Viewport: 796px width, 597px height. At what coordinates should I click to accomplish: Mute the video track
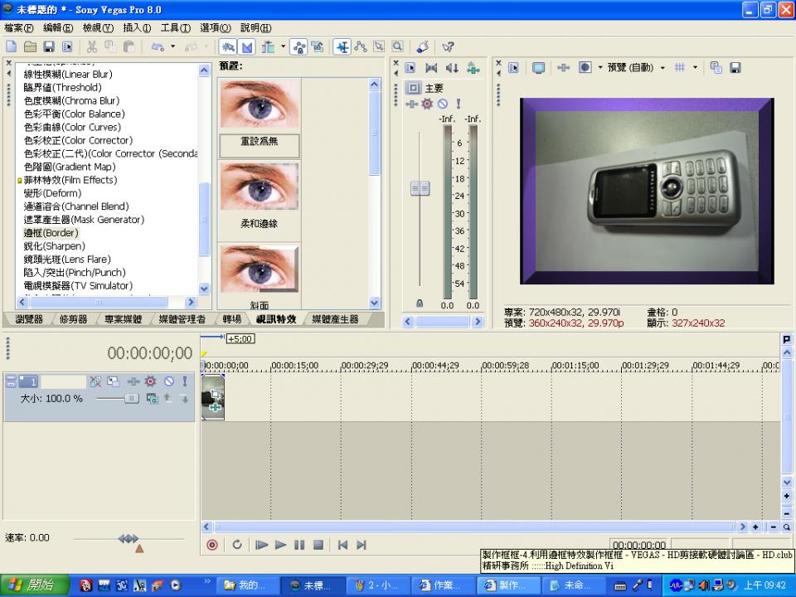(168, 381)
